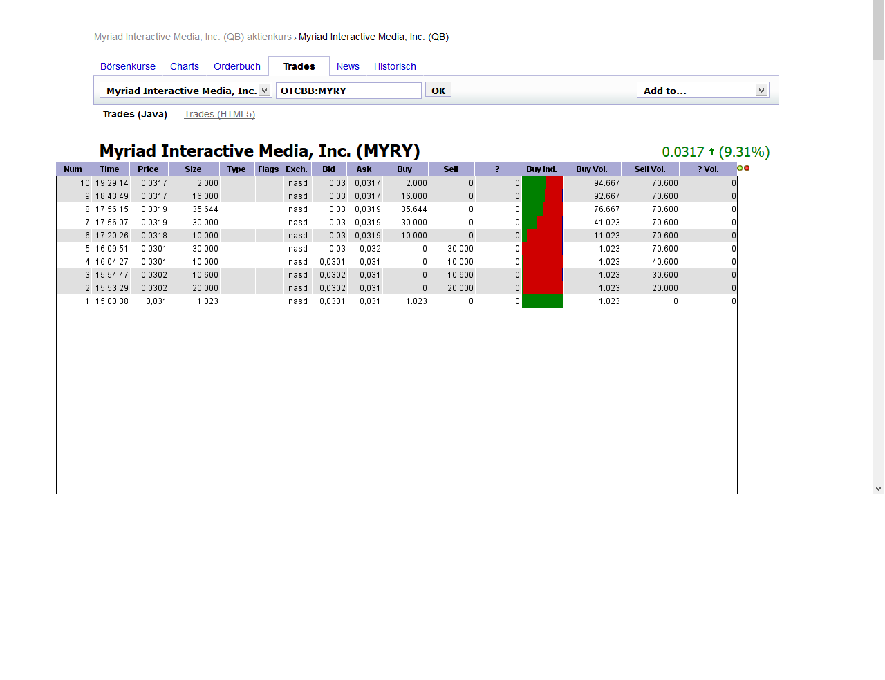Screen dimensions: 885x680
Task: Sort by the Bid column header
Action: coord(329,169)
